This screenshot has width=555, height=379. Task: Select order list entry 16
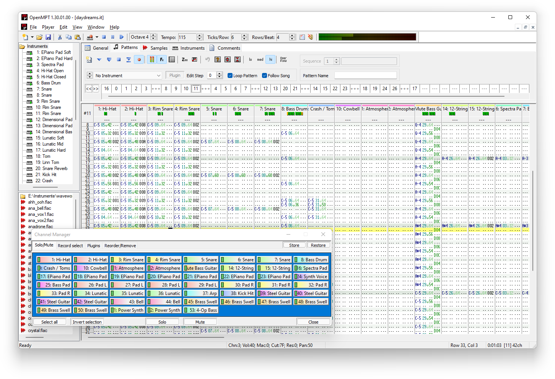point(106,89)
